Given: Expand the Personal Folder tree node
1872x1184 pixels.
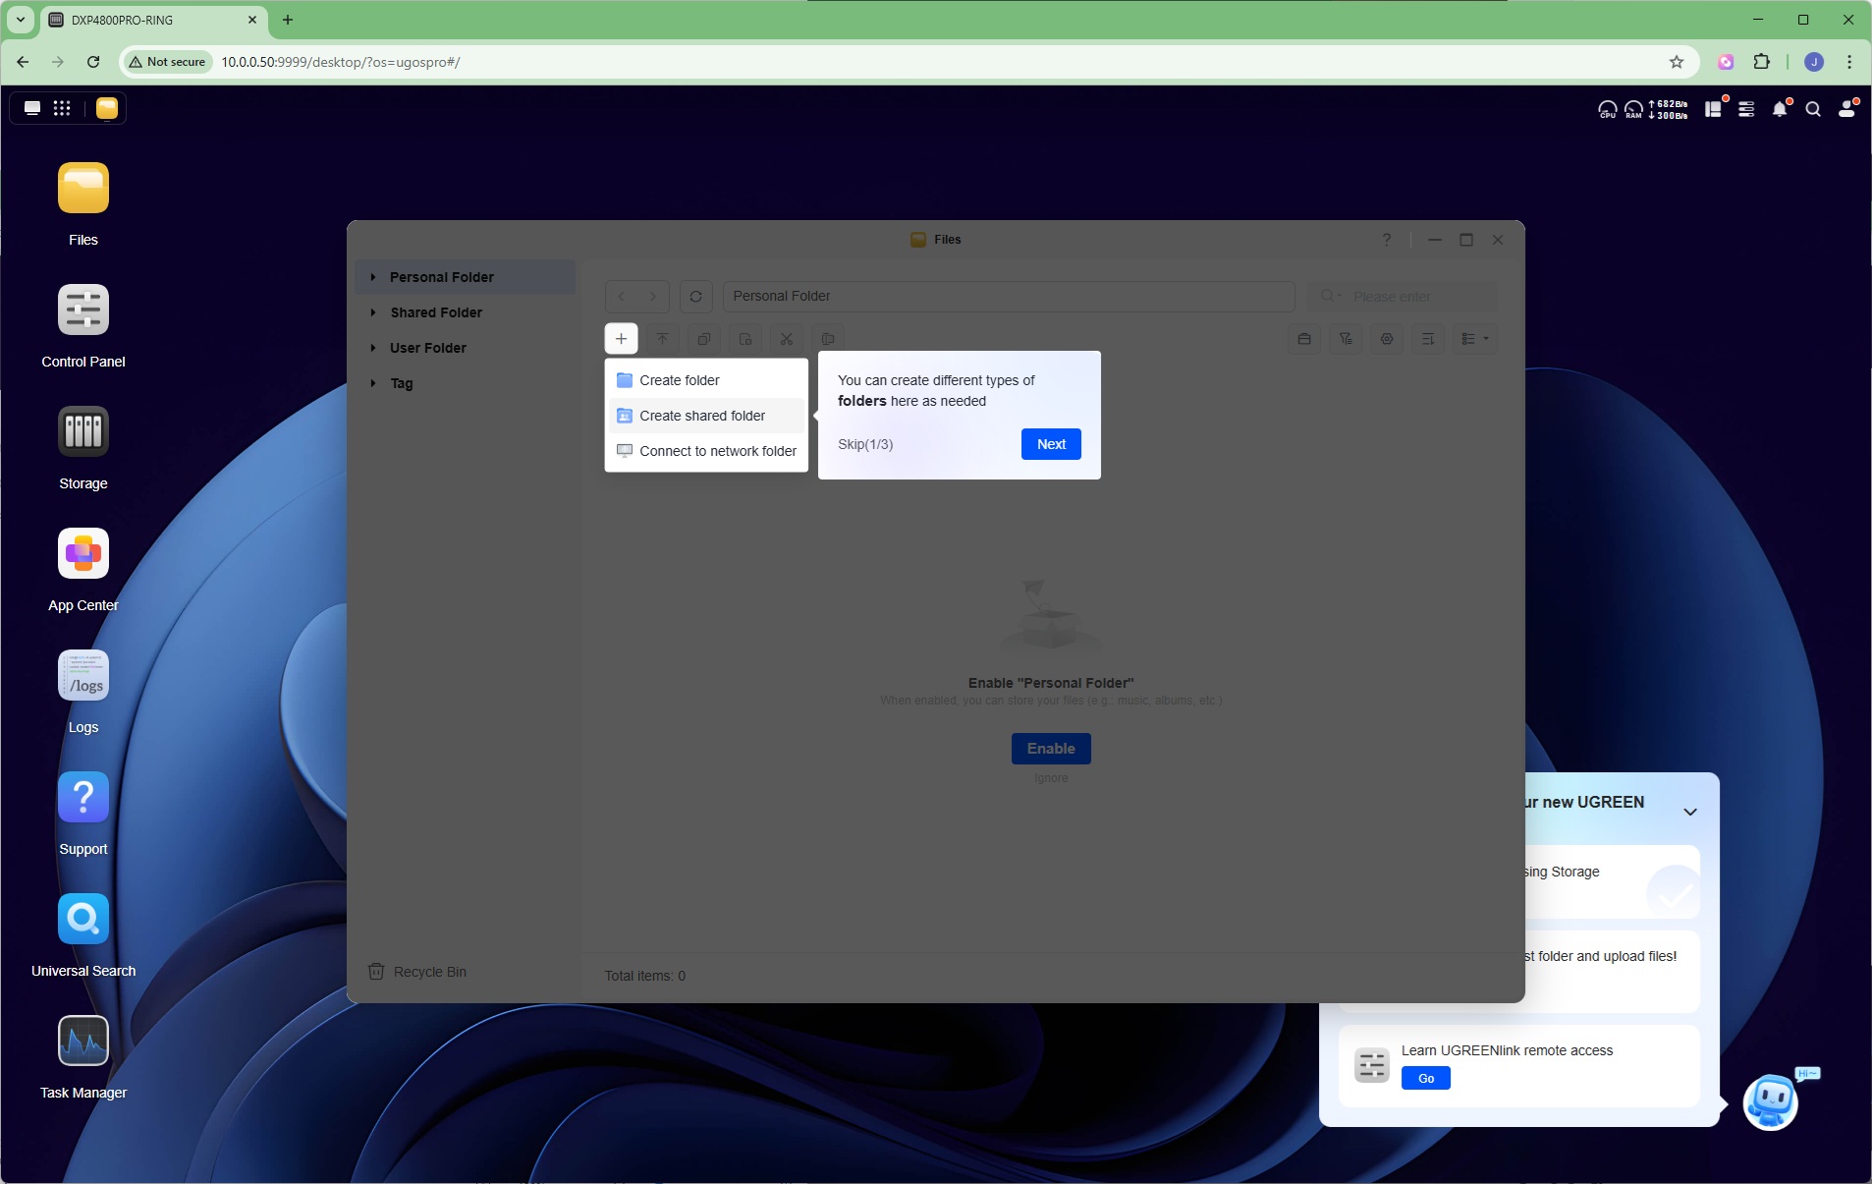Looking at the screenshot, I should pyautogui.click(x=373, y=277).
